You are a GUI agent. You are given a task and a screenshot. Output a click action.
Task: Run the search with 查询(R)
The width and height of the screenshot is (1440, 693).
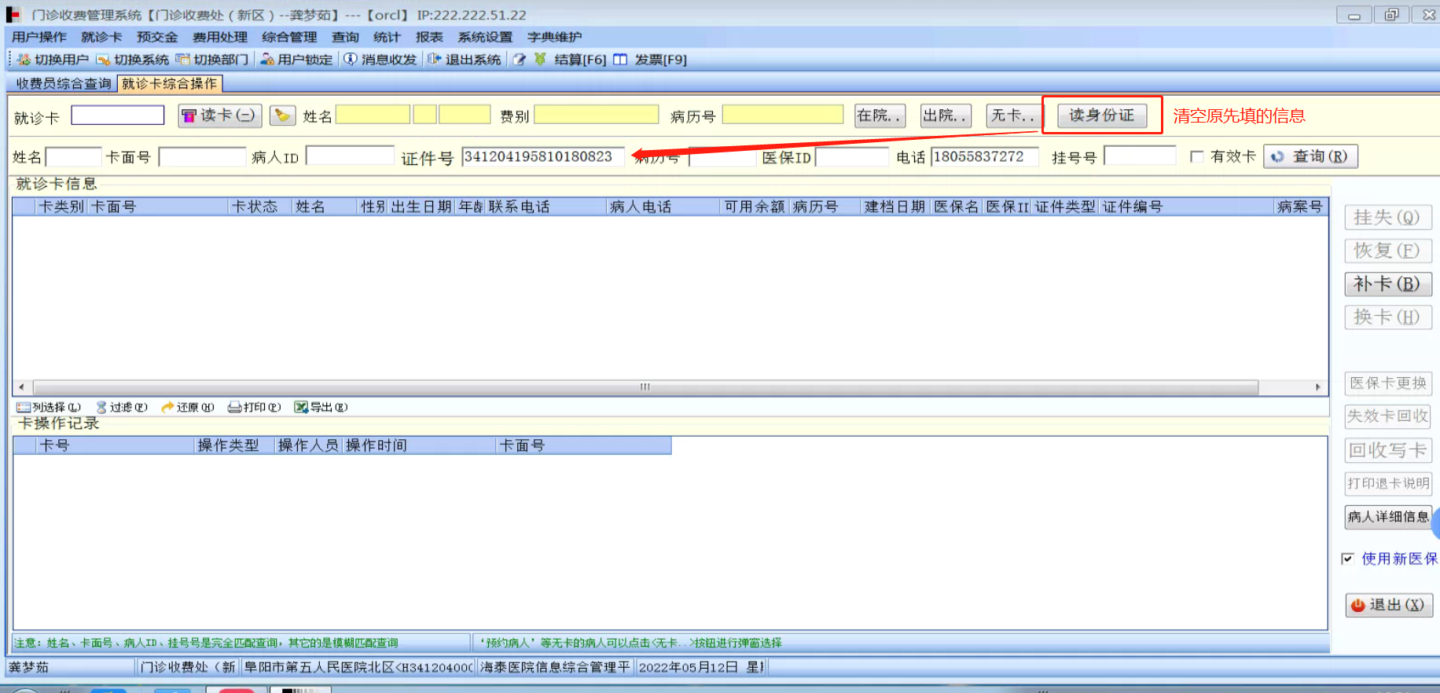[1310, 156]
